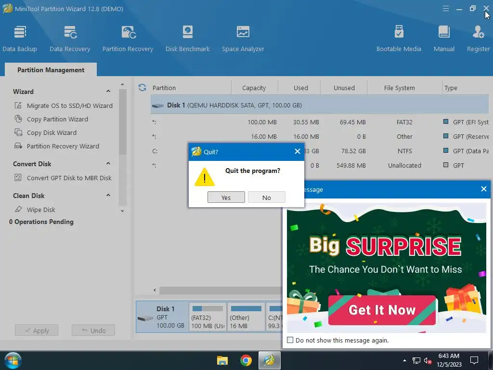Check Do not show this message again
Image resolution: width=493 pixels, height=370 pixels.
(290, 340)
